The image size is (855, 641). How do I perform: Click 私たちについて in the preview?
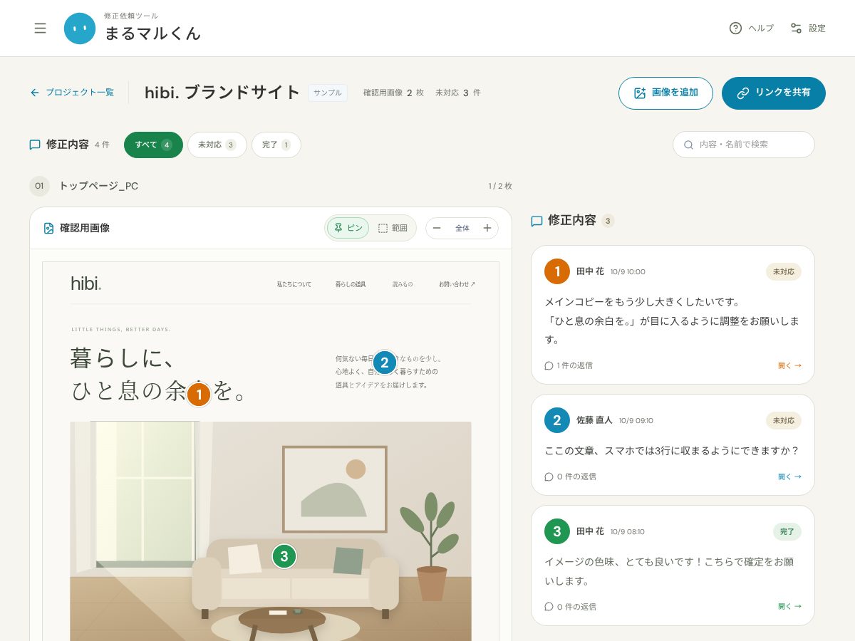point(294,284)
